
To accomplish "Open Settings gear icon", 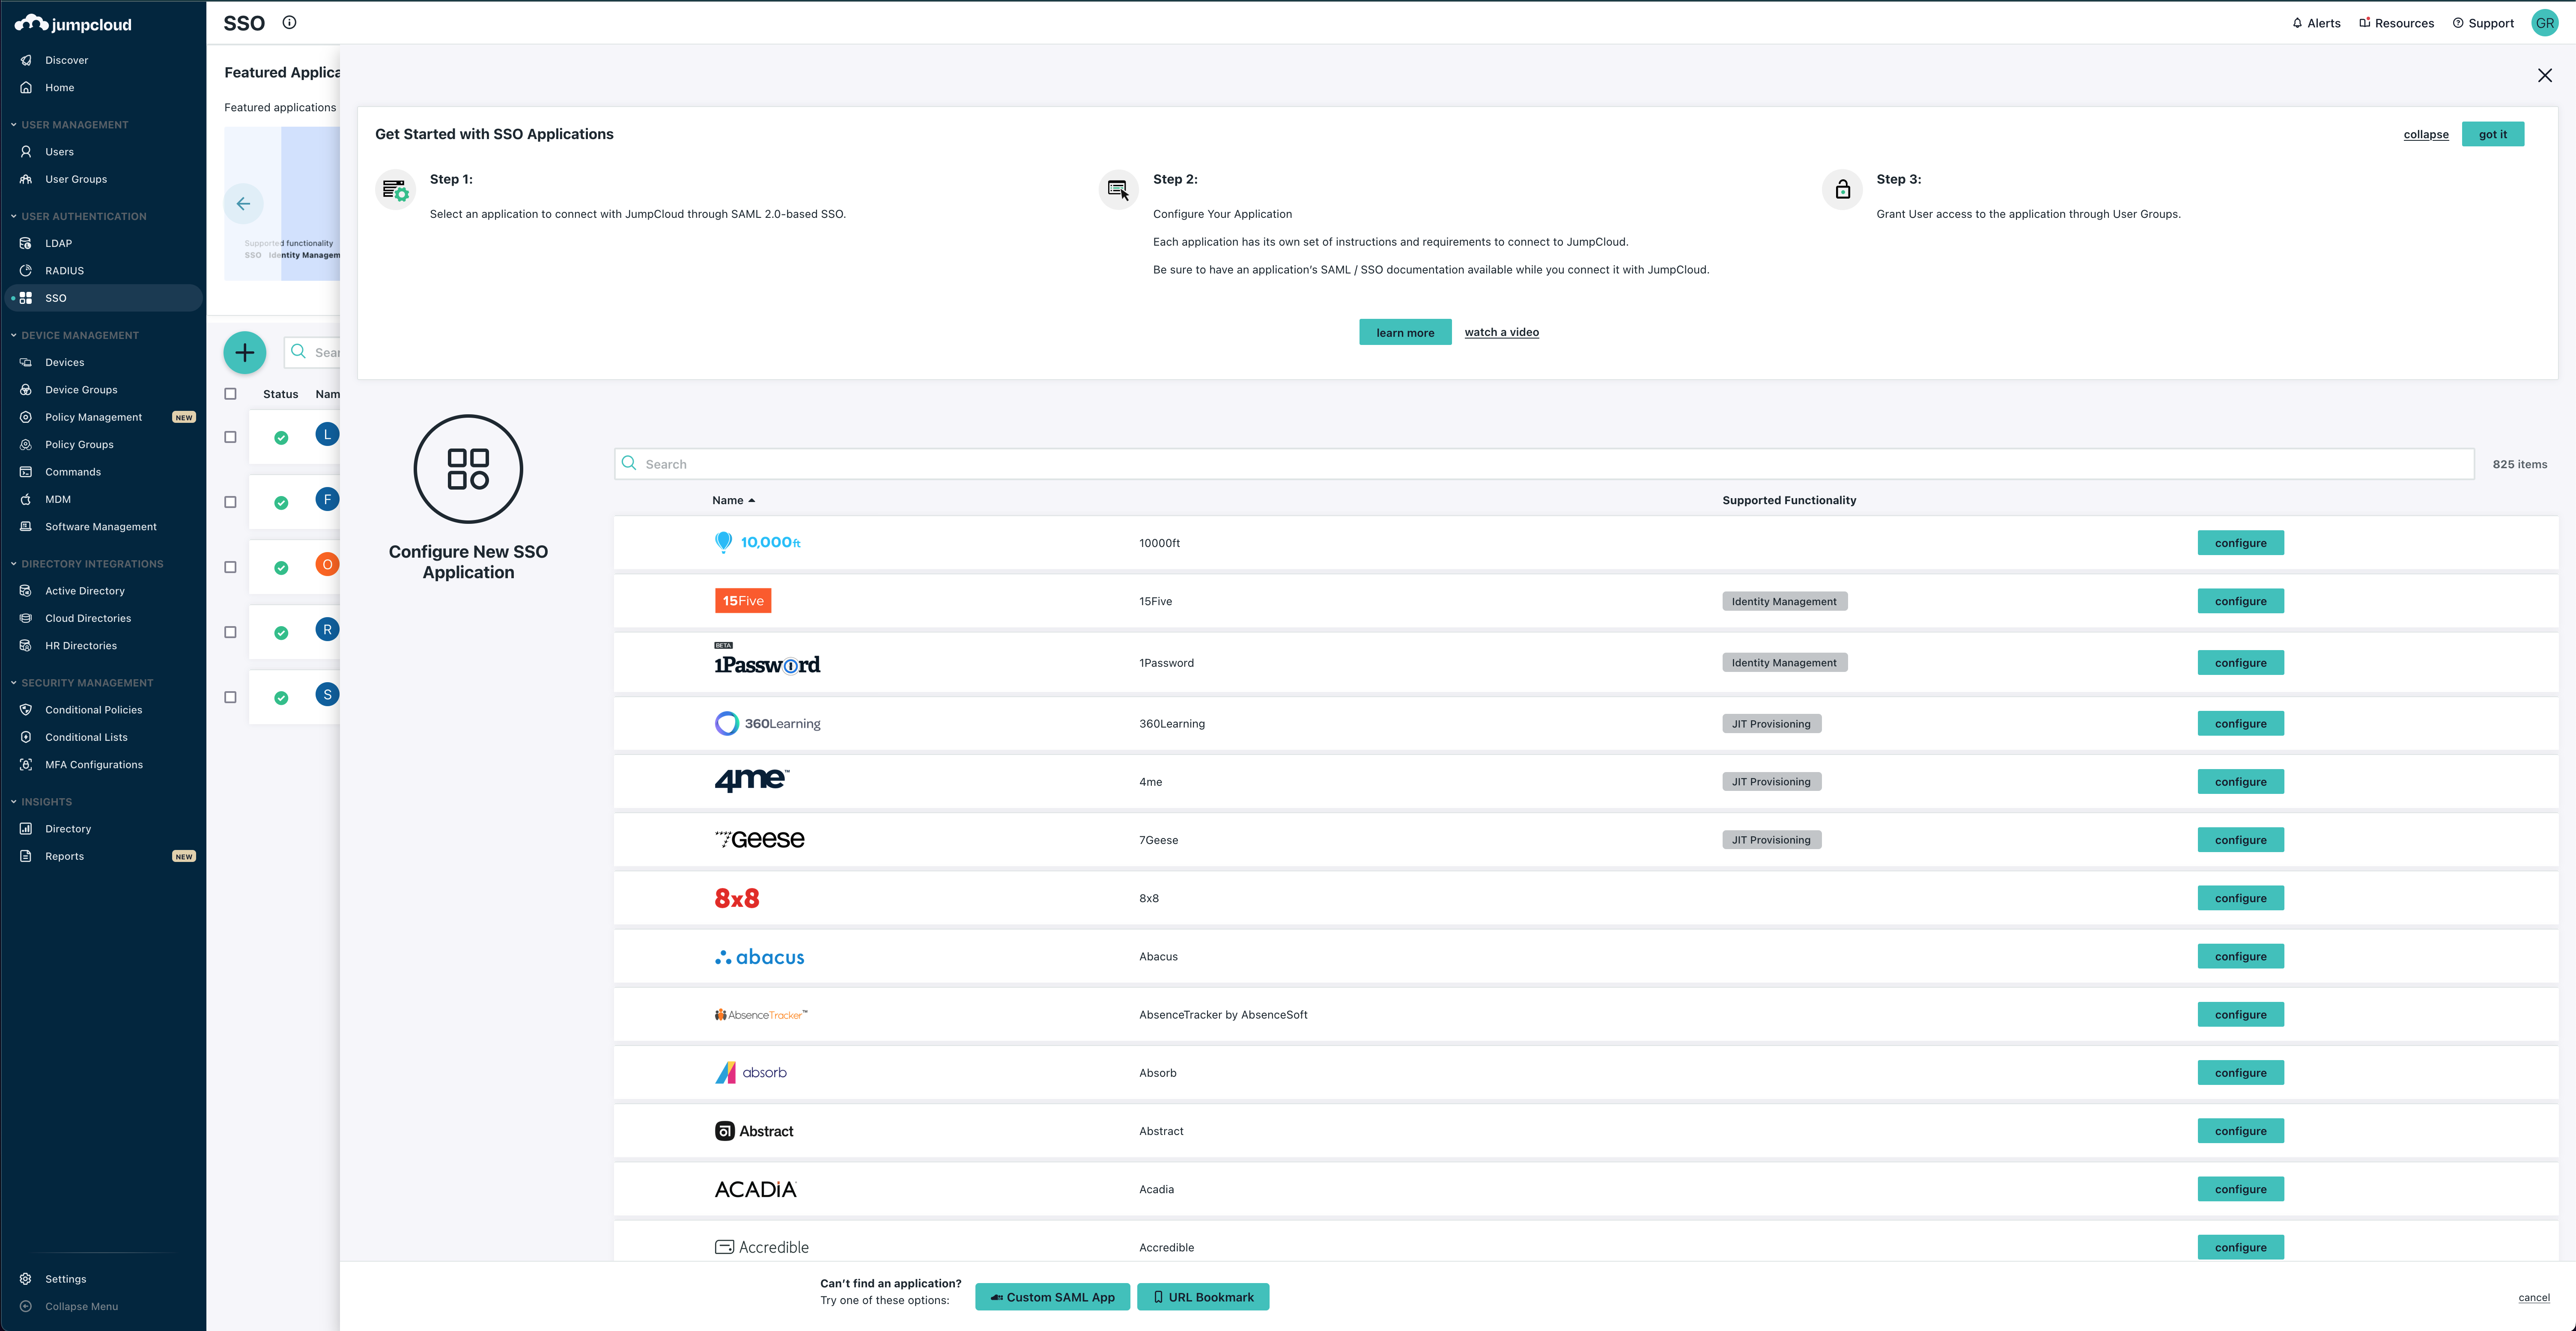I will 26,1279.
